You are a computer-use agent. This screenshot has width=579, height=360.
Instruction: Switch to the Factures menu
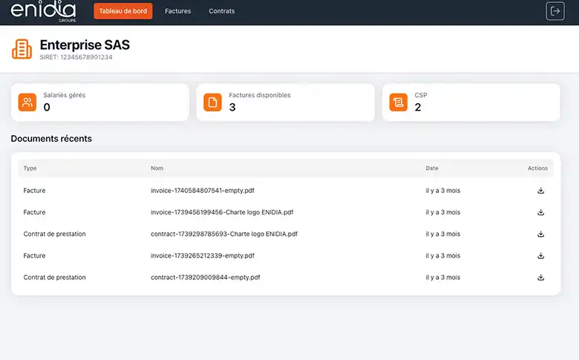coord(177,11)
